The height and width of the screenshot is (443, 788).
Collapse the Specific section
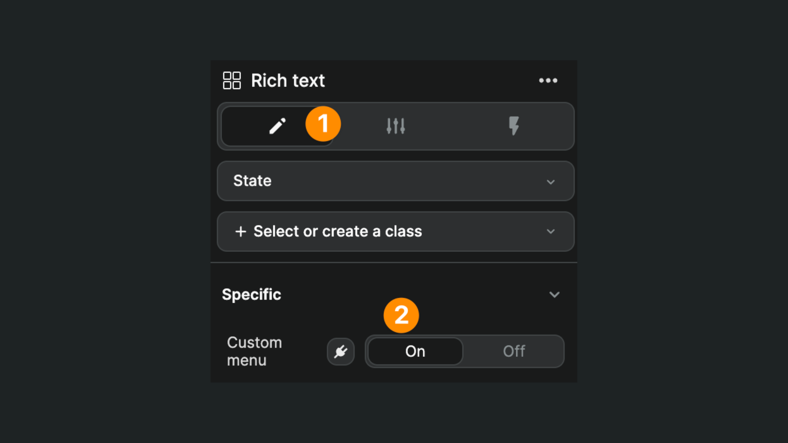555,295
